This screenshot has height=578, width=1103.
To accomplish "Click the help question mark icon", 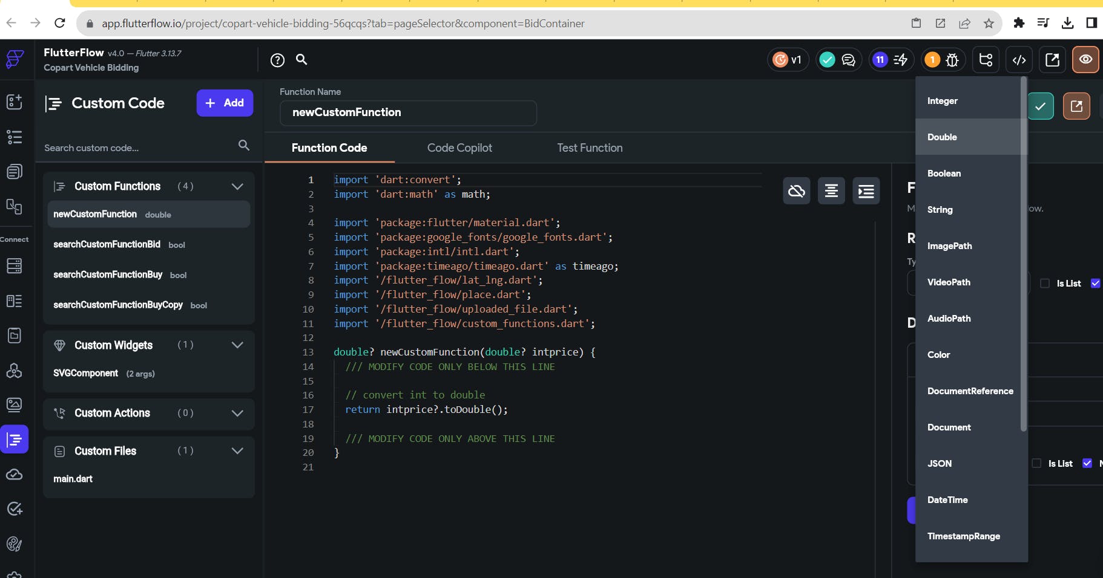I will point(277,60).
